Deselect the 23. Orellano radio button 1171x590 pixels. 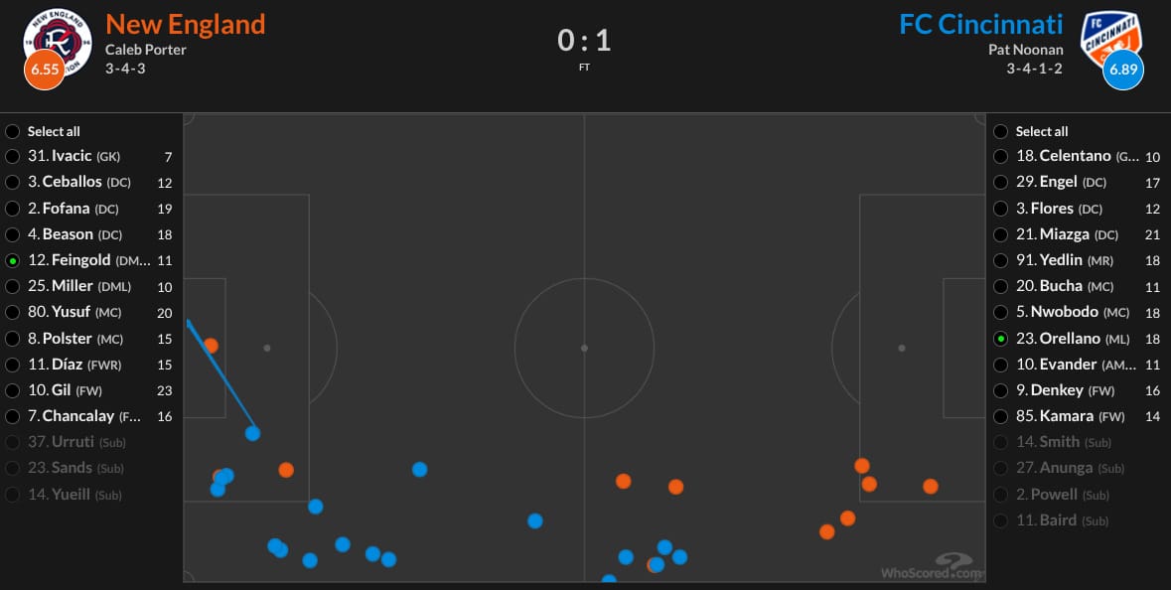1000,339
